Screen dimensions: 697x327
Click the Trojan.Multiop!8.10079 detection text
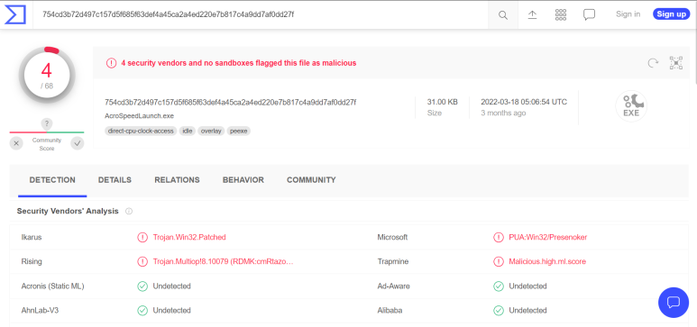tap(223, 261)
